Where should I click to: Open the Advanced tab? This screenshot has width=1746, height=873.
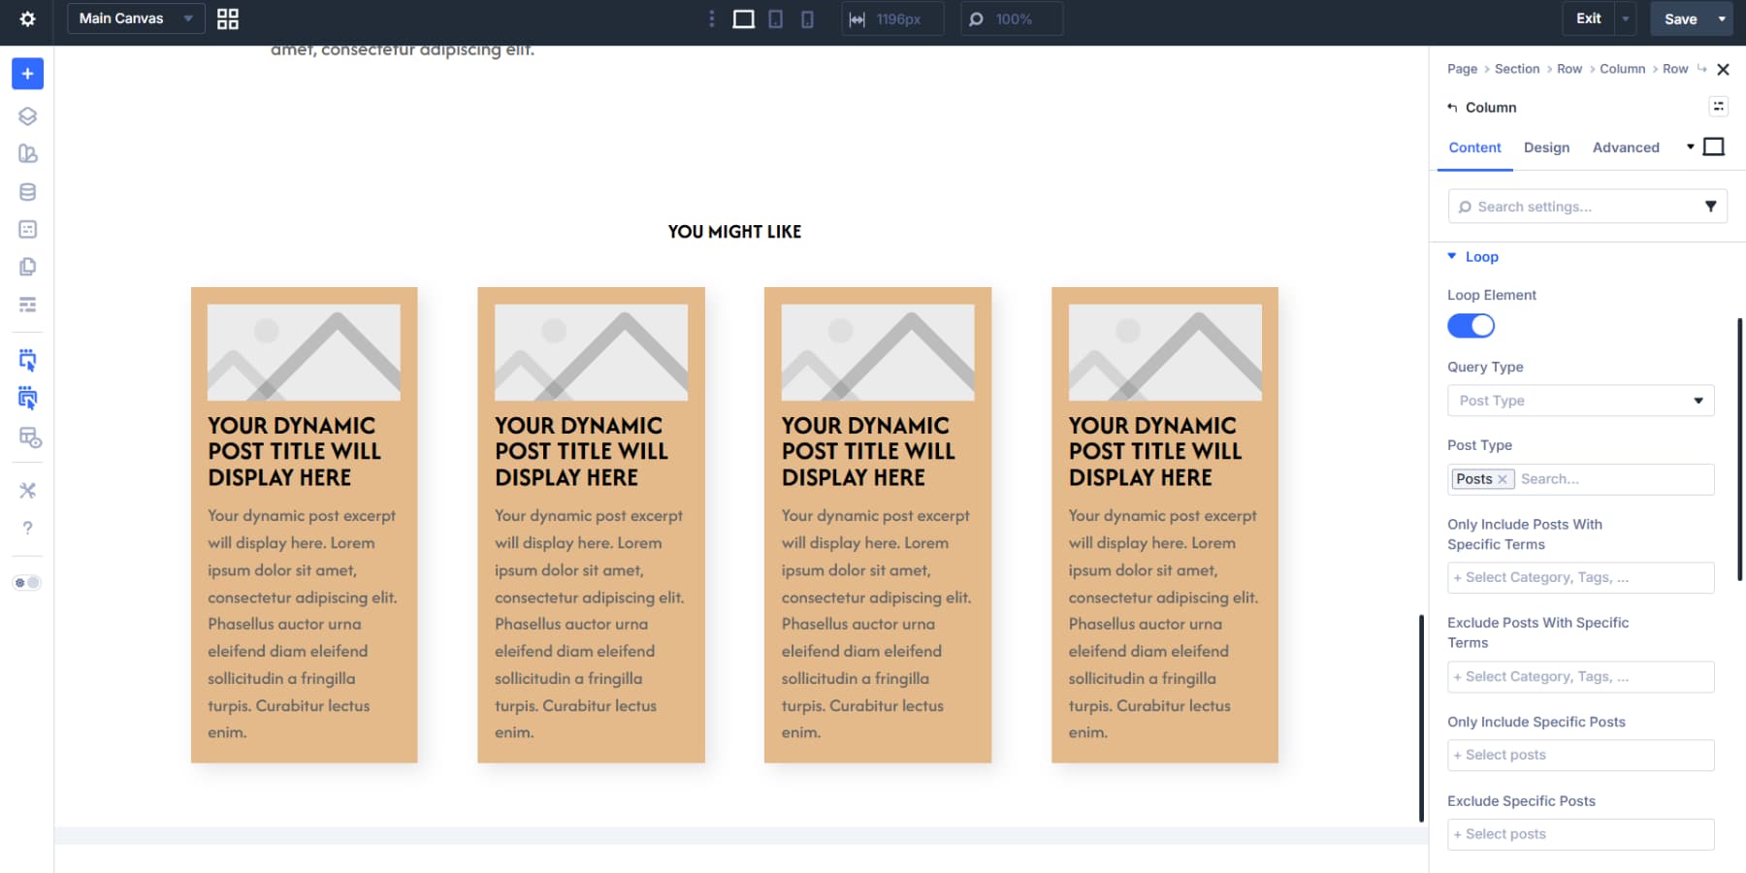click(x=1626, y=147)
